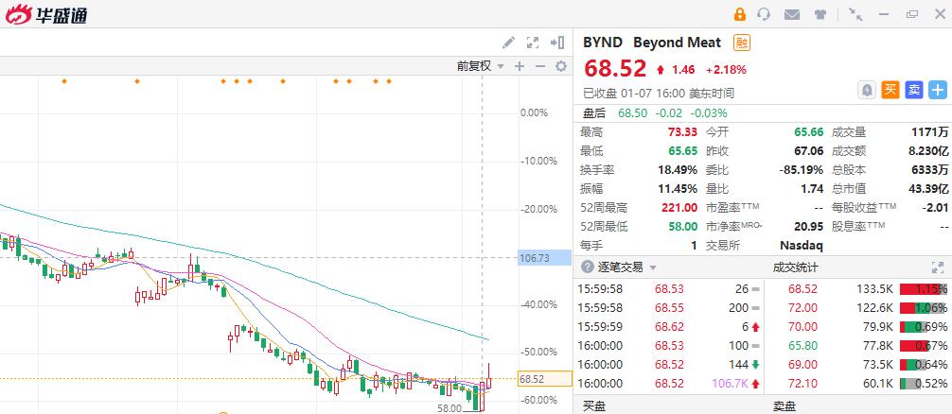Open chart settings gear icon
The height and width of the screenshot is (414, 952).
click(561, 66)
